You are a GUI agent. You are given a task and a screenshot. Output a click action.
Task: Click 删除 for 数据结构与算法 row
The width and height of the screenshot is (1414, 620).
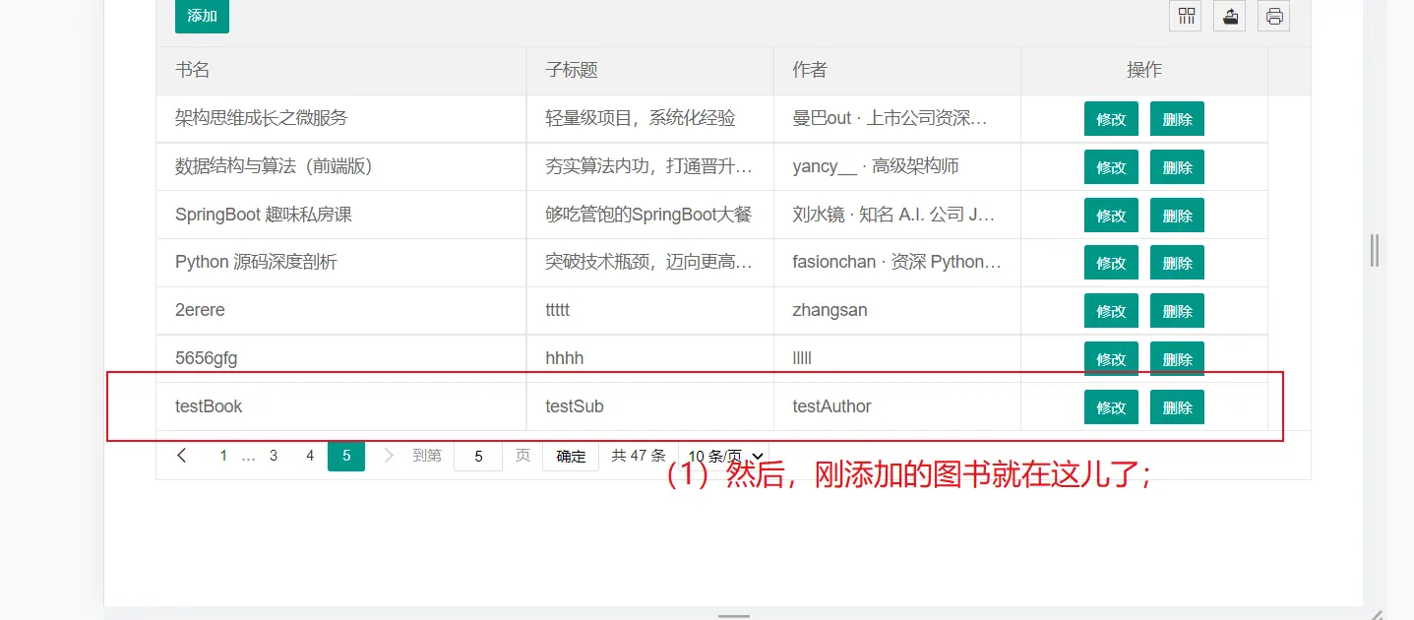[1177, 167]
